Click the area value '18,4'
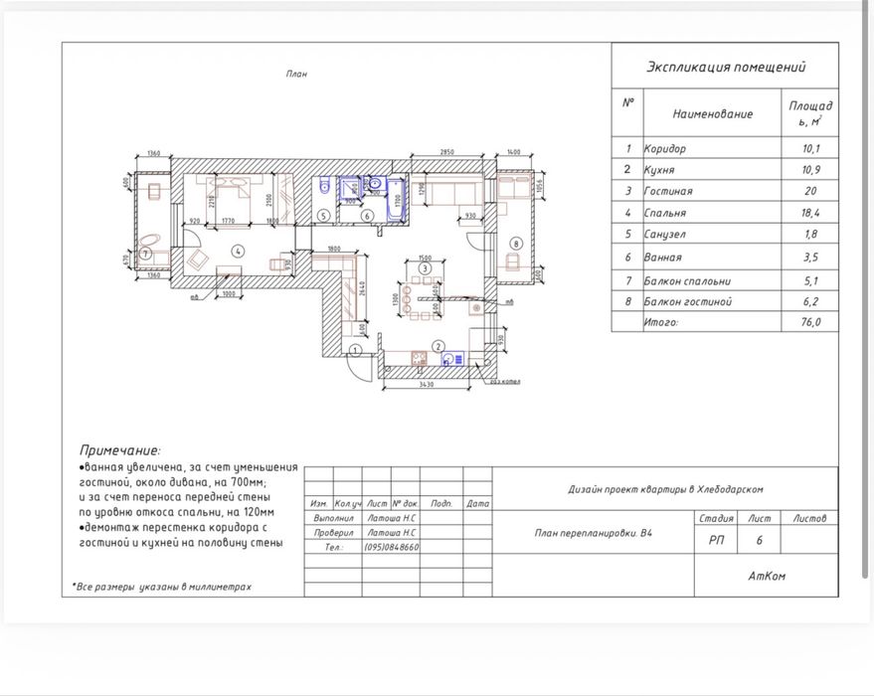The width and height of the screenshot is (874, 696). (x=811, y=213)
